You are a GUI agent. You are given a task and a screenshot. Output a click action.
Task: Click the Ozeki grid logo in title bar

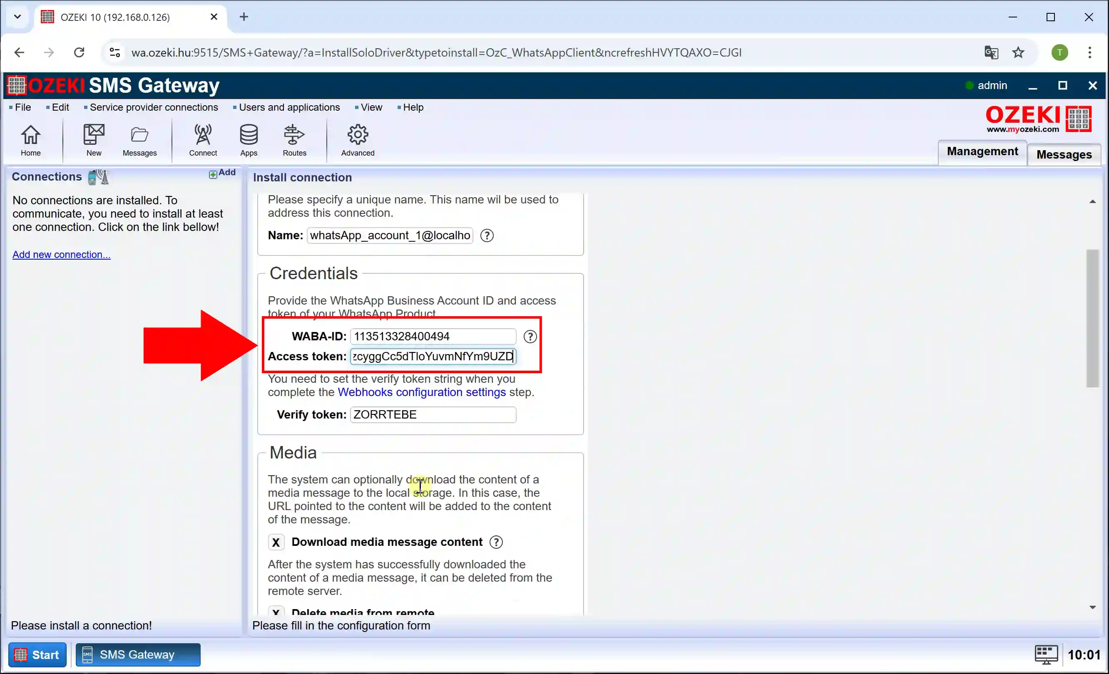tap(17, 85)
